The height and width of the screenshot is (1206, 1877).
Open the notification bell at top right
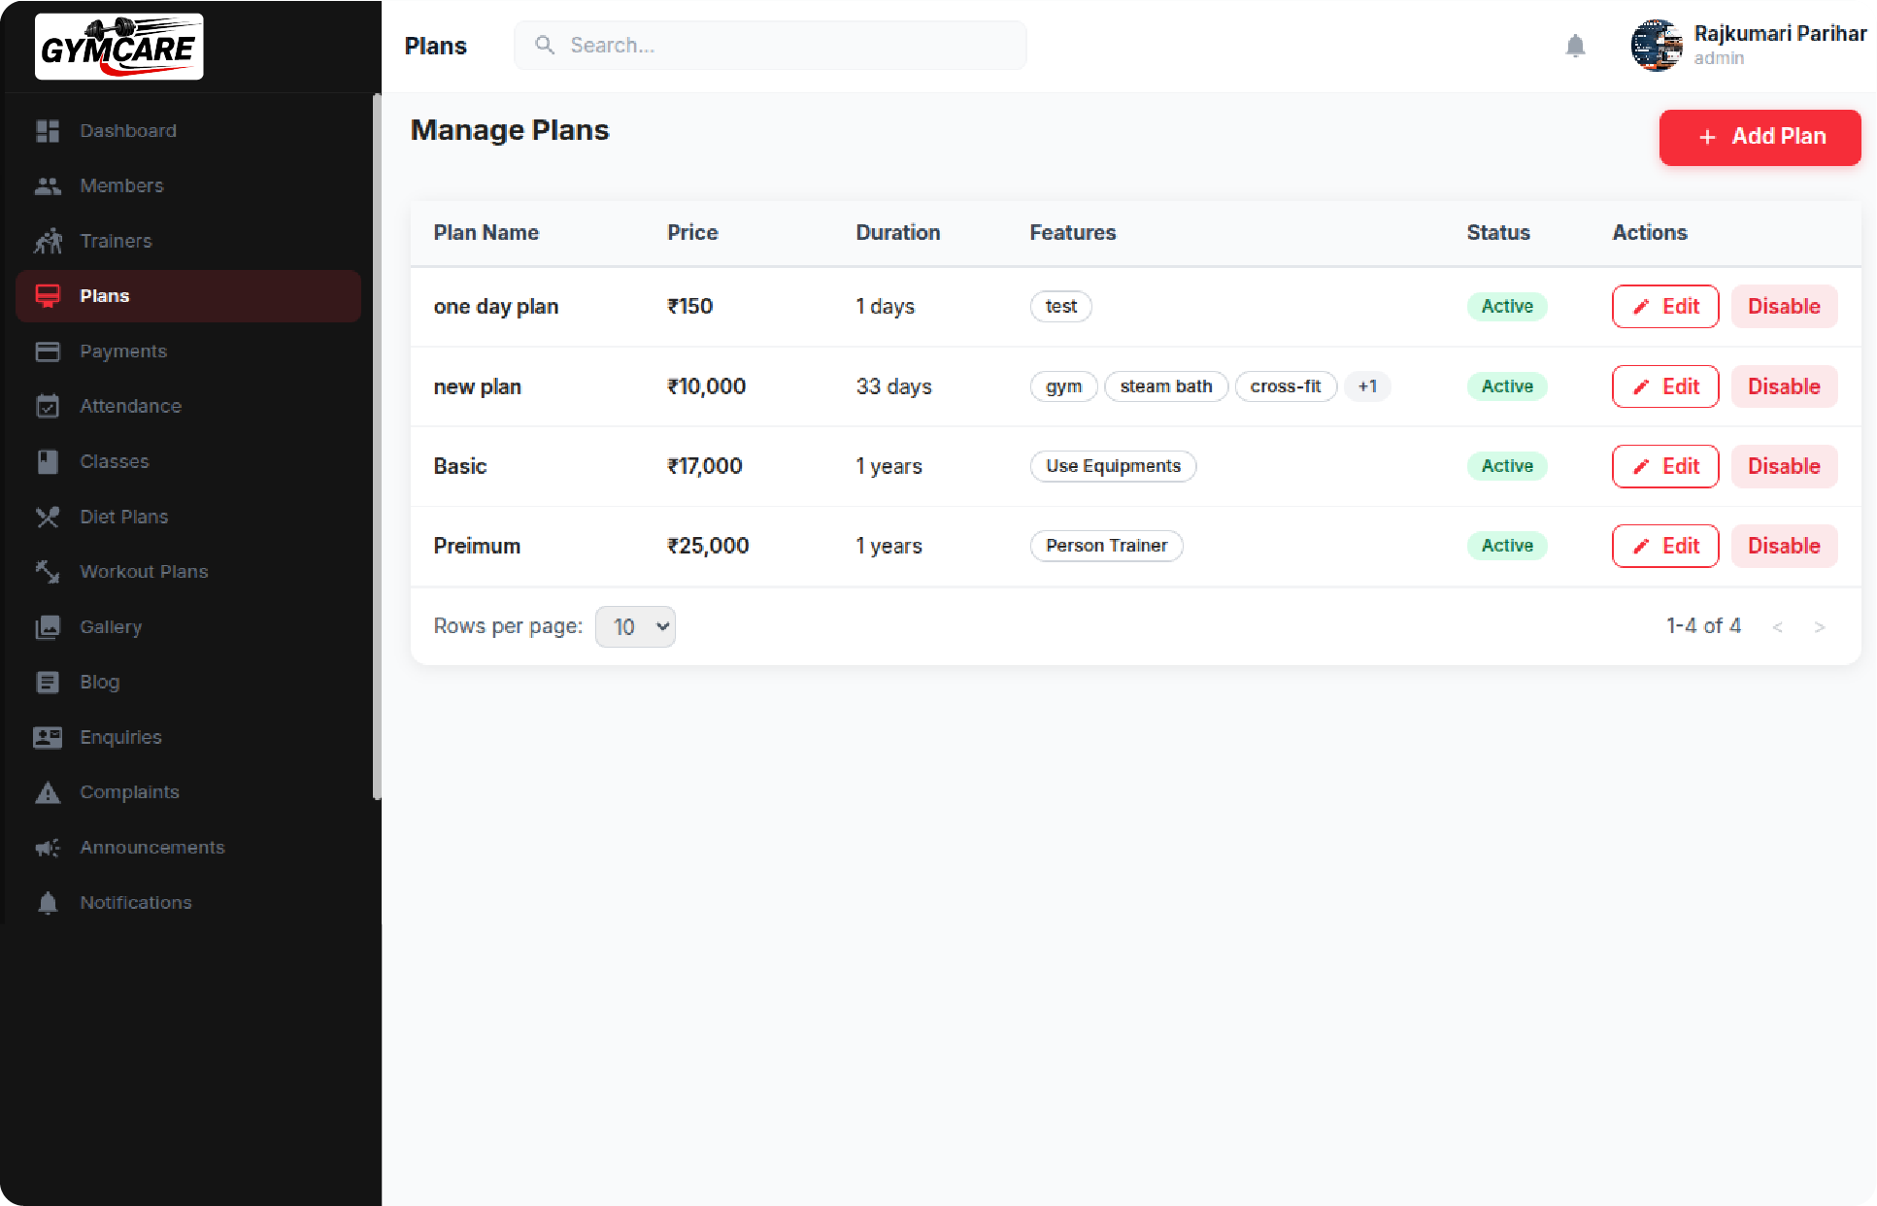[x=1576, y=46]
